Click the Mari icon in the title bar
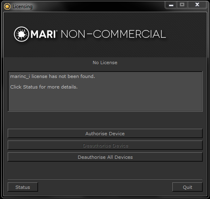Screen dimensions: 210x199 coord(7,6)
